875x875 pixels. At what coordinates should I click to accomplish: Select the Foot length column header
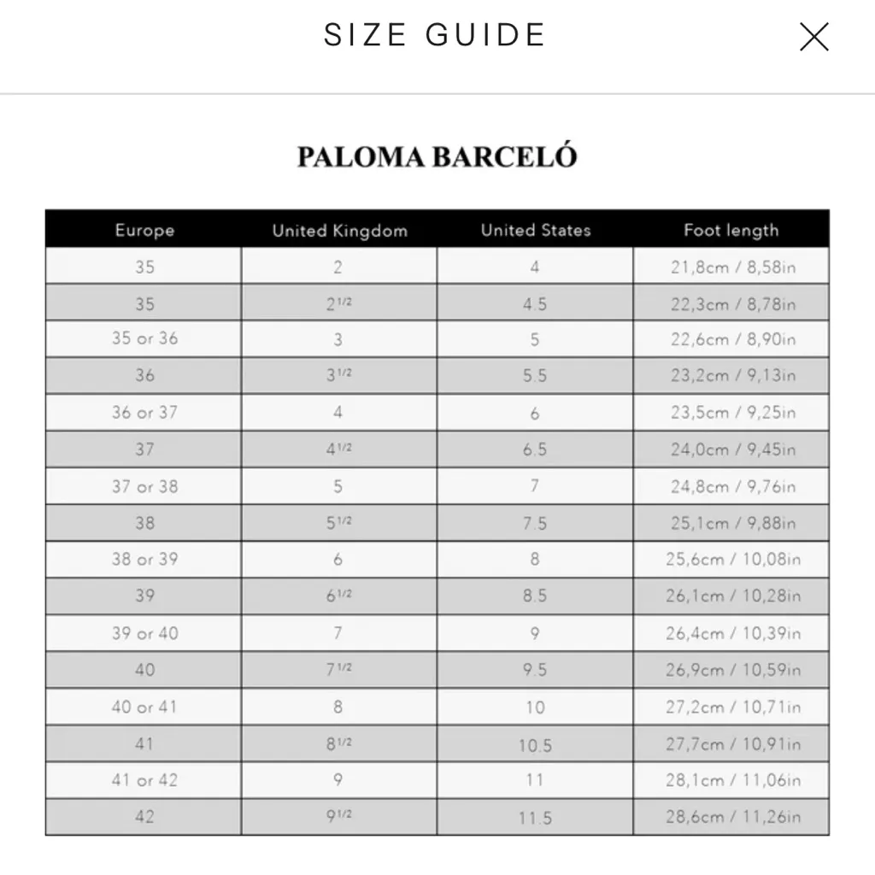tap(731, 230)
